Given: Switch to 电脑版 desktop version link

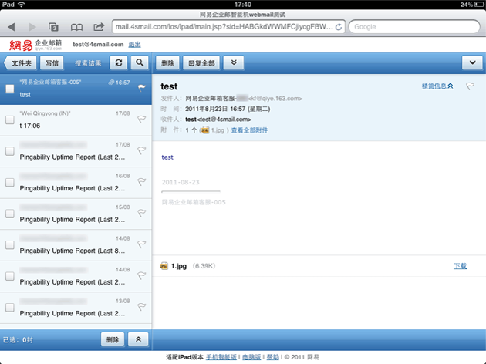Looking at the screenshot, I should point(251,357).
